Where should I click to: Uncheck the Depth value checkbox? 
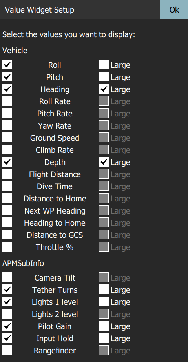coord(7,162)
